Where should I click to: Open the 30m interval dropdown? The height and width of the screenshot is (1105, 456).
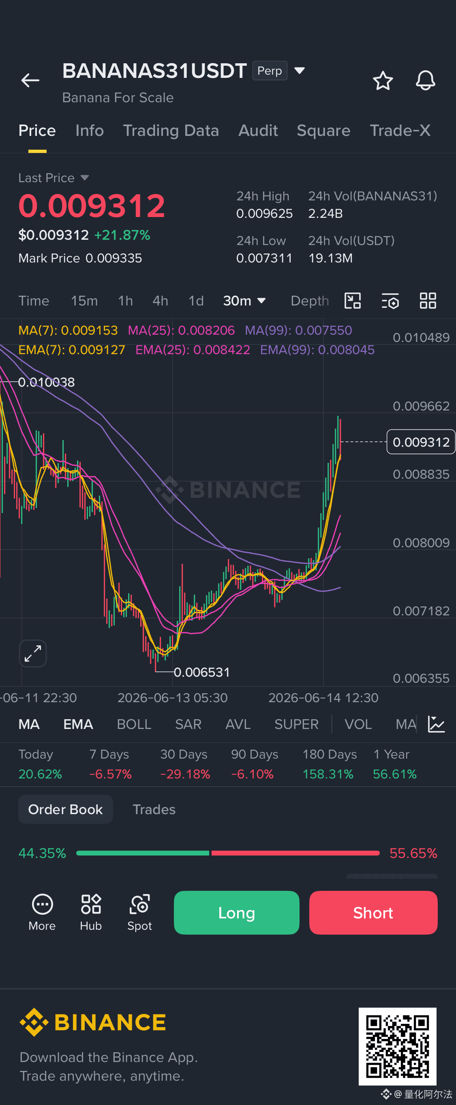point(244,301)
